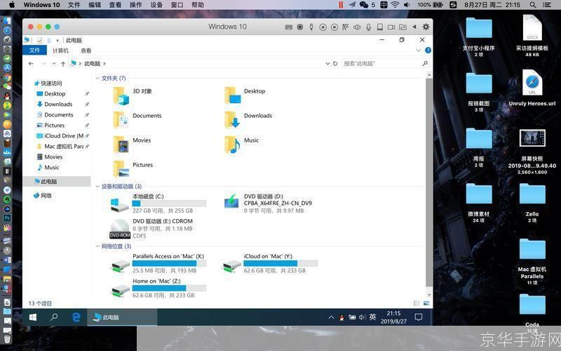Open the Windows action center notification icon
The image size is (561, 351).
(x=418, y=317)
